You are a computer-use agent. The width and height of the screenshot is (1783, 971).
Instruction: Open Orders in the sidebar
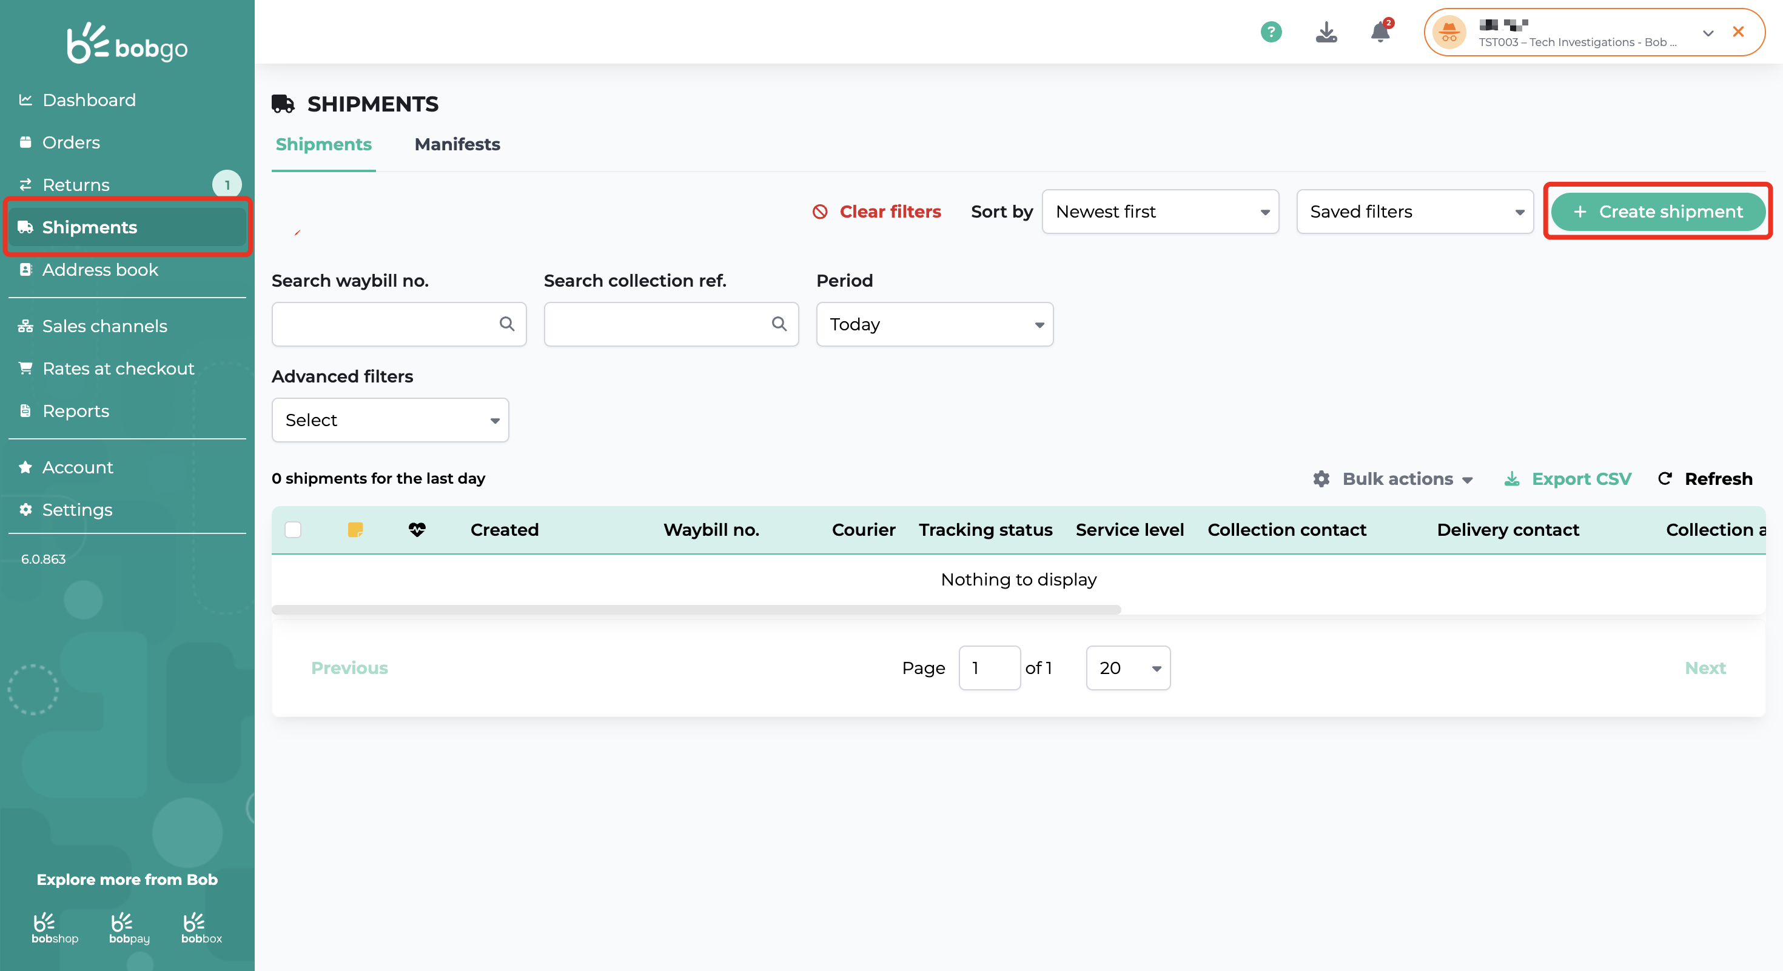click(x=127, y=142)
